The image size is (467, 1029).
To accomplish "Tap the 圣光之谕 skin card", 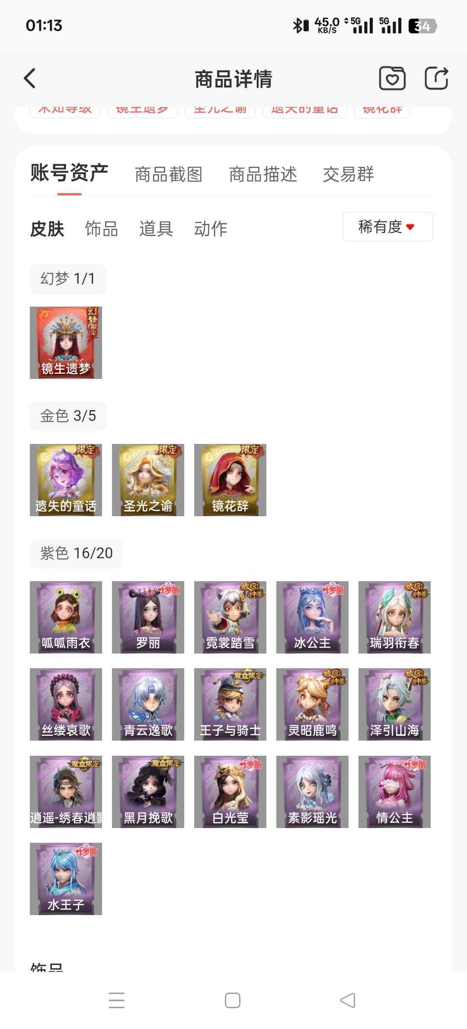I will coord(148,480).
